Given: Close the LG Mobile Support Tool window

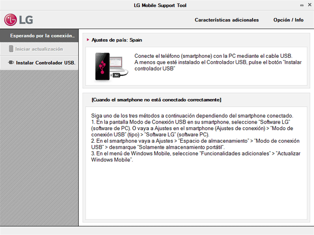Looking at the screenshot, I should (x=309, y=5).
